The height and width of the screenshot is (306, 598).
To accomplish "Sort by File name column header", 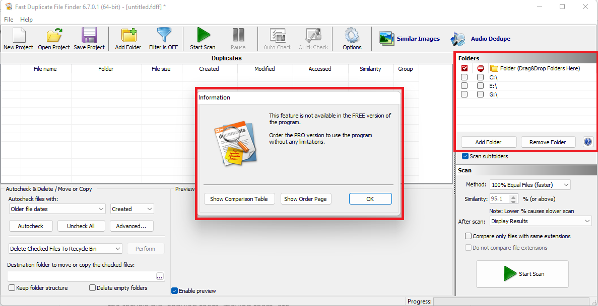I will [46, 69].
